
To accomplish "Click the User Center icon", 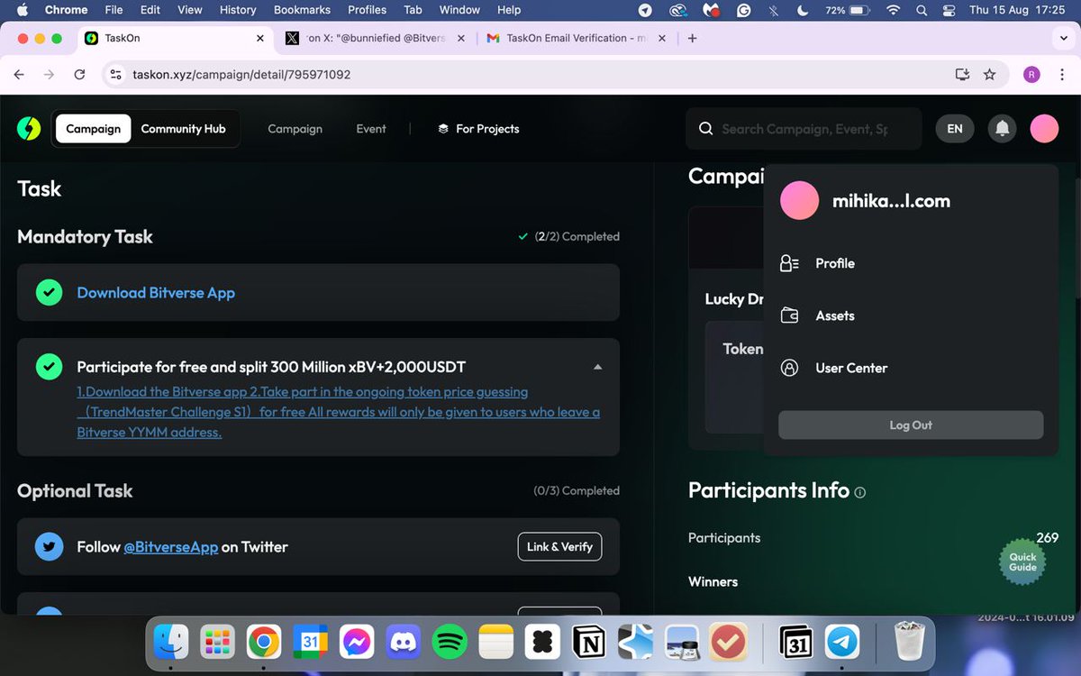I will pyautogui.click(x=789, y=368).
